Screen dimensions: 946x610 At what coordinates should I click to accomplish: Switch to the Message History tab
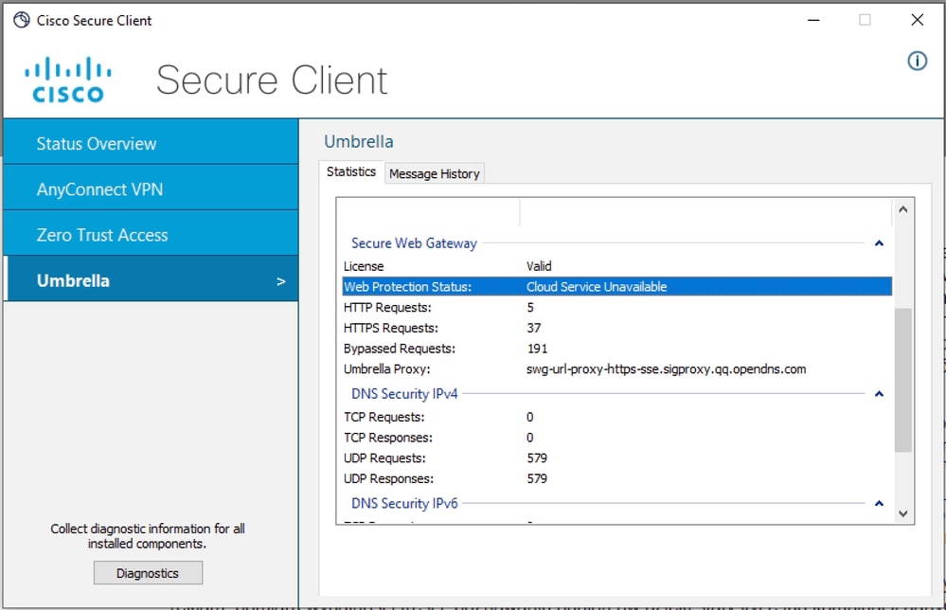pyautogui.click(x=435, y=173)
